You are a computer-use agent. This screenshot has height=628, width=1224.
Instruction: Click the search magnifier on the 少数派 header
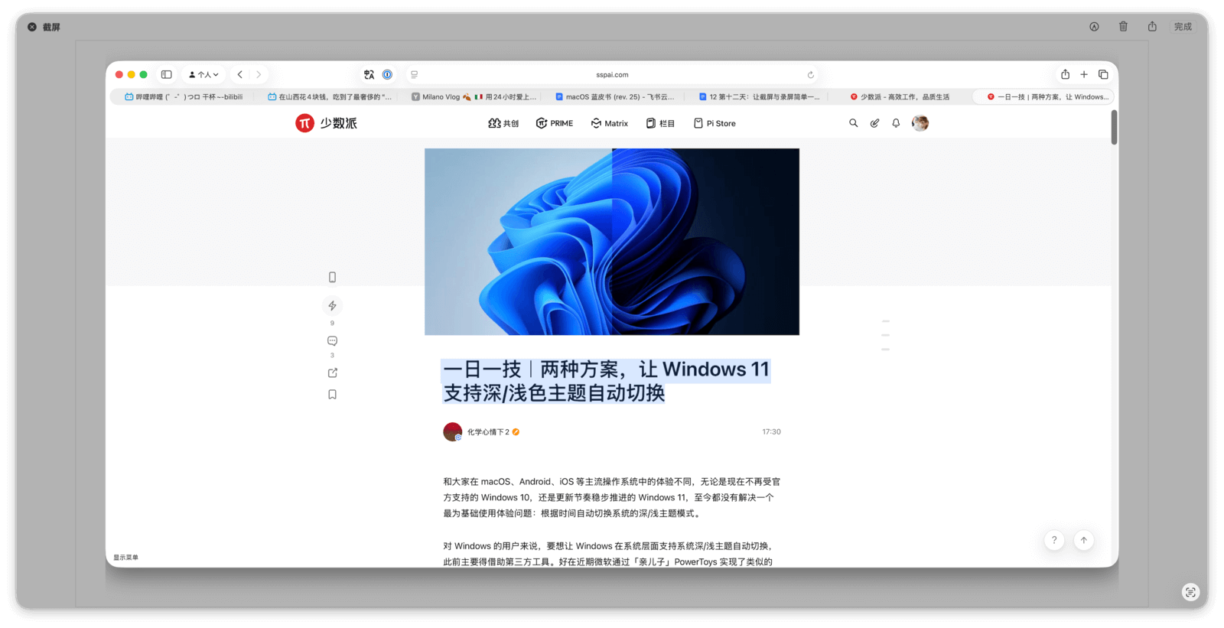tap(853, 123)
